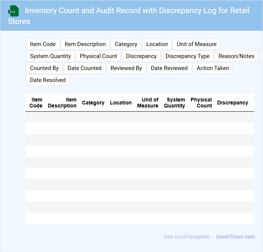Image resolution: width=263 pixels, height=252 pixels.
Task: Select the Date Counted tag
Action: point(84,68)
